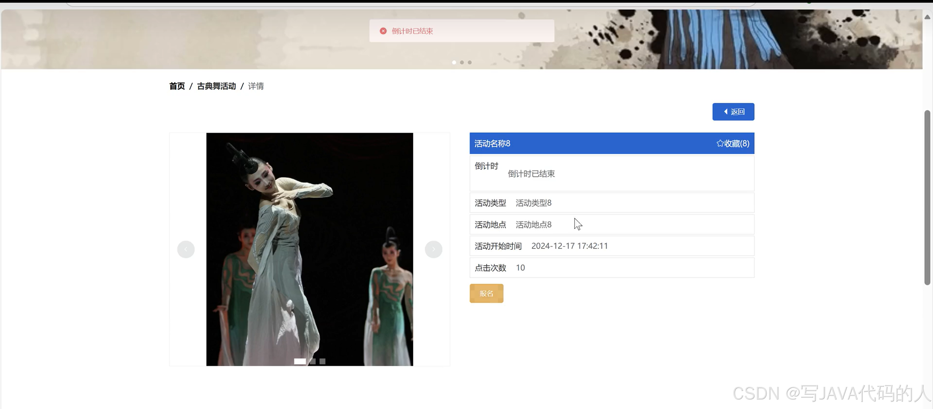Open 古典舞活动 breadcrumb link
This screenshot has height=409, width=933.
pyautogui.click(x=216, y=86)
